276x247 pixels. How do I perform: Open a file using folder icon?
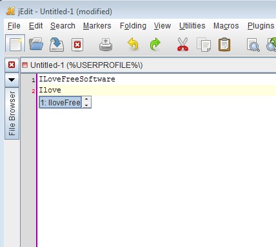tap(36, 44)
